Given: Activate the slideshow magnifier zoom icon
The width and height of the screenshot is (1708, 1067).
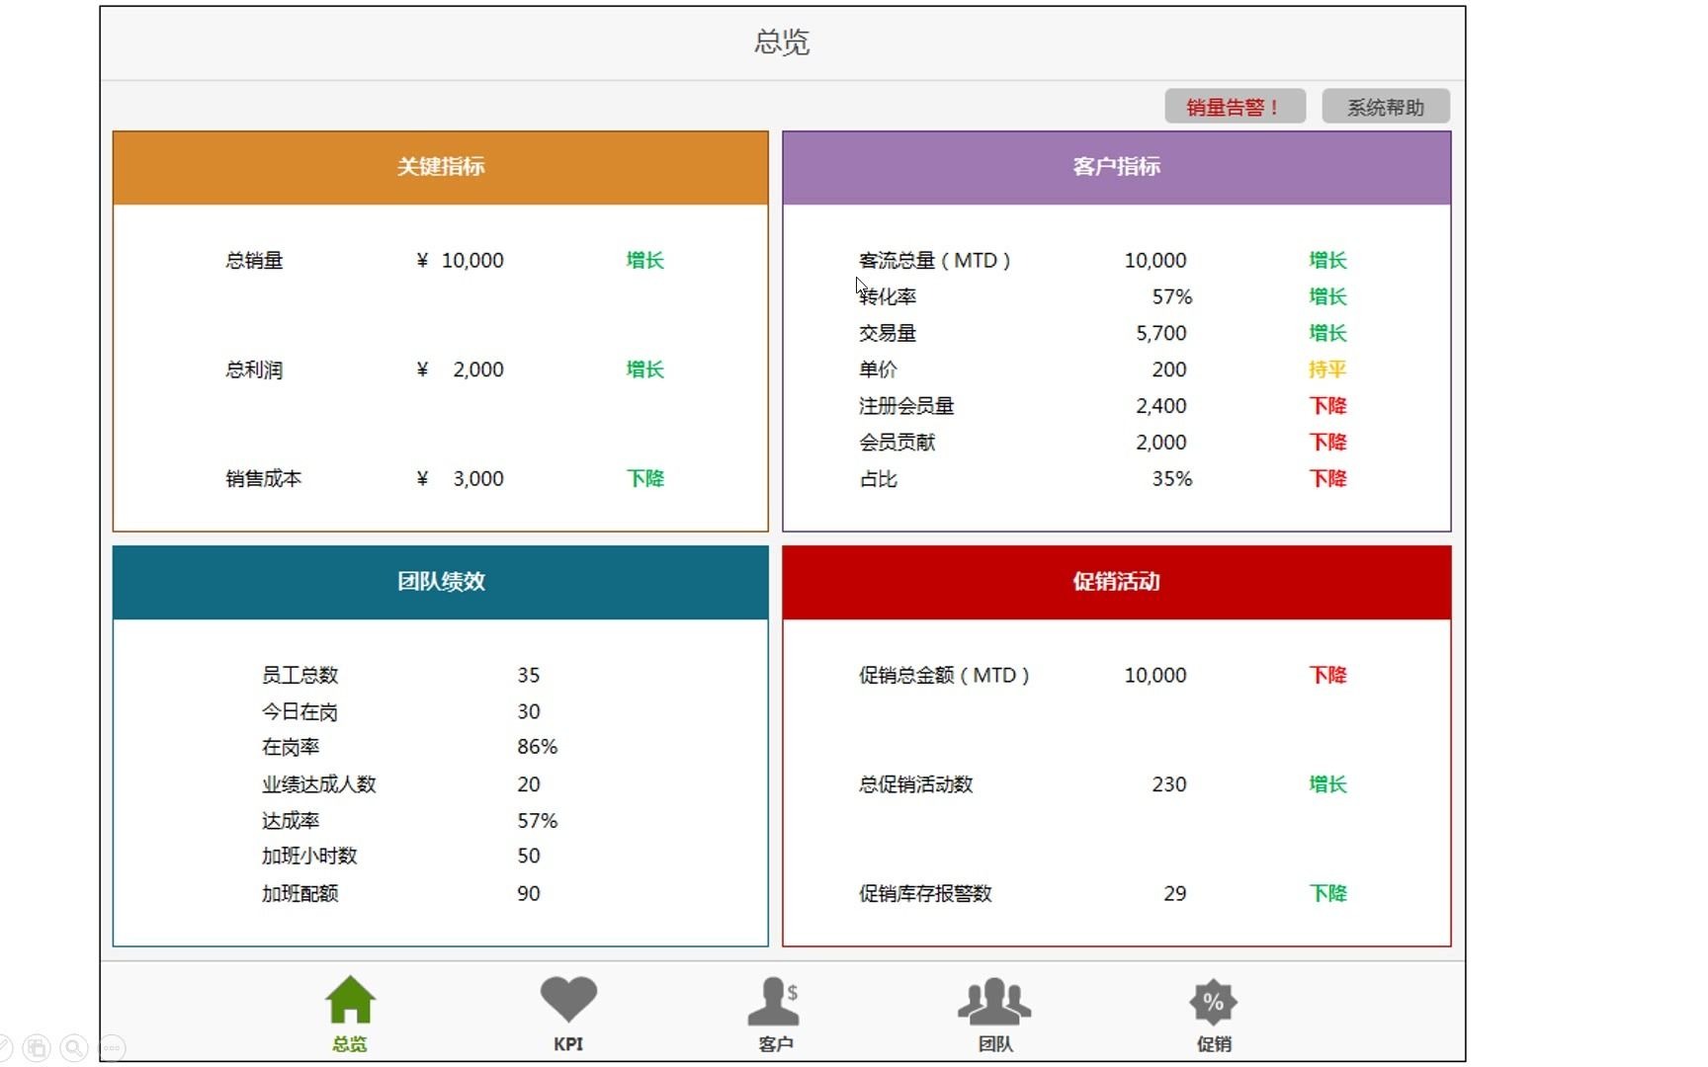Looking at the screenshot, I should tap(74, 1047).
